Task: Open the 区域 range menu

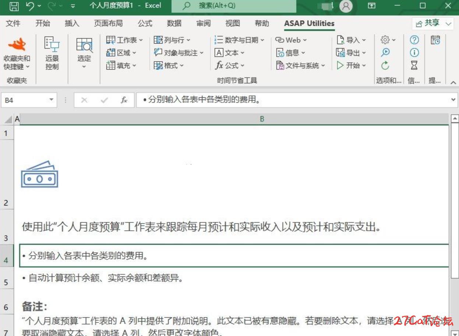Action: (121, 53)
